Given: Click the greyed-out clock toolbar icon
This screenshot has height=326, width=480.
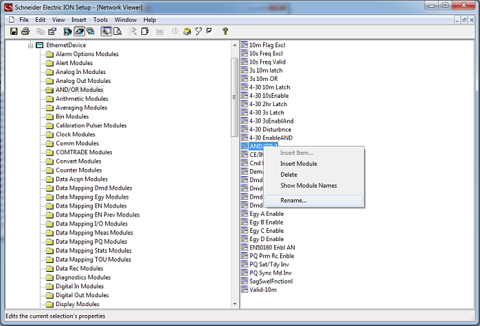Looking at the screenshot, I should tap(175, 31).
